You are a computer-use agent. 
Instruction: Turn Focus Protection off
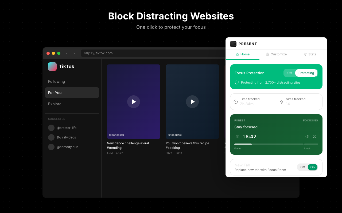pos(290,73)
